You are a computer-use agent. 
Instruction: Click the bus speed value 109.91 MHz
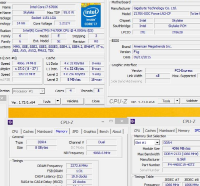pyautogui.click(x=26, y=74)
